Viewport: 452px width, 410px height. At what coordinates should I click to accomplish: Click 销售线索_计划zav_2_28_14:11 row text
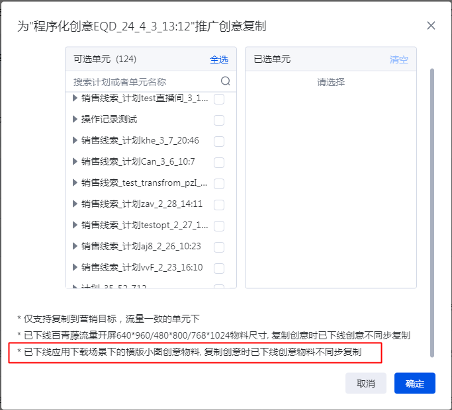pyautogui.click(x=142, y=204)
